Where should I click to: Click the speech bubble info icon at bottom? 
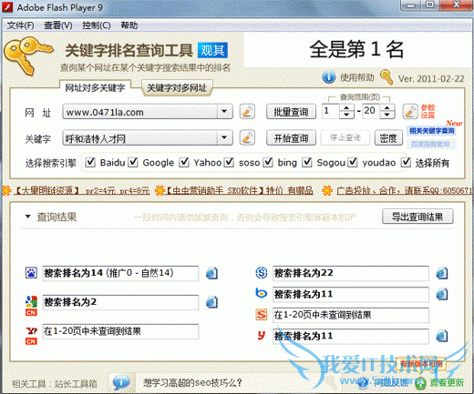pos(120,382)
